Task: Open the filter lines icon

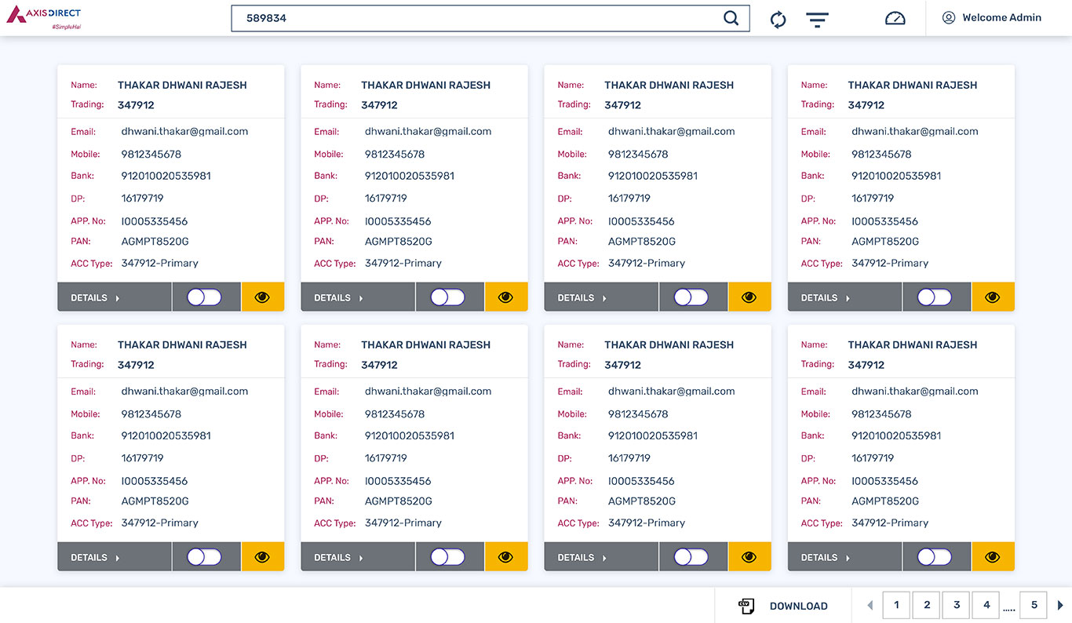Action: (x=818, y=20)
